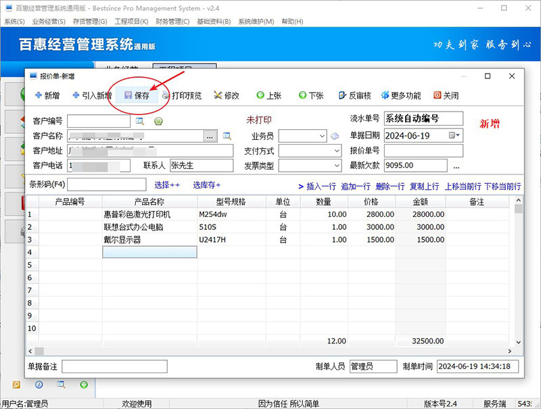This screenshot has width=541, height=409.
Task: Click the 金额 column header
Action: pos(420,201)
